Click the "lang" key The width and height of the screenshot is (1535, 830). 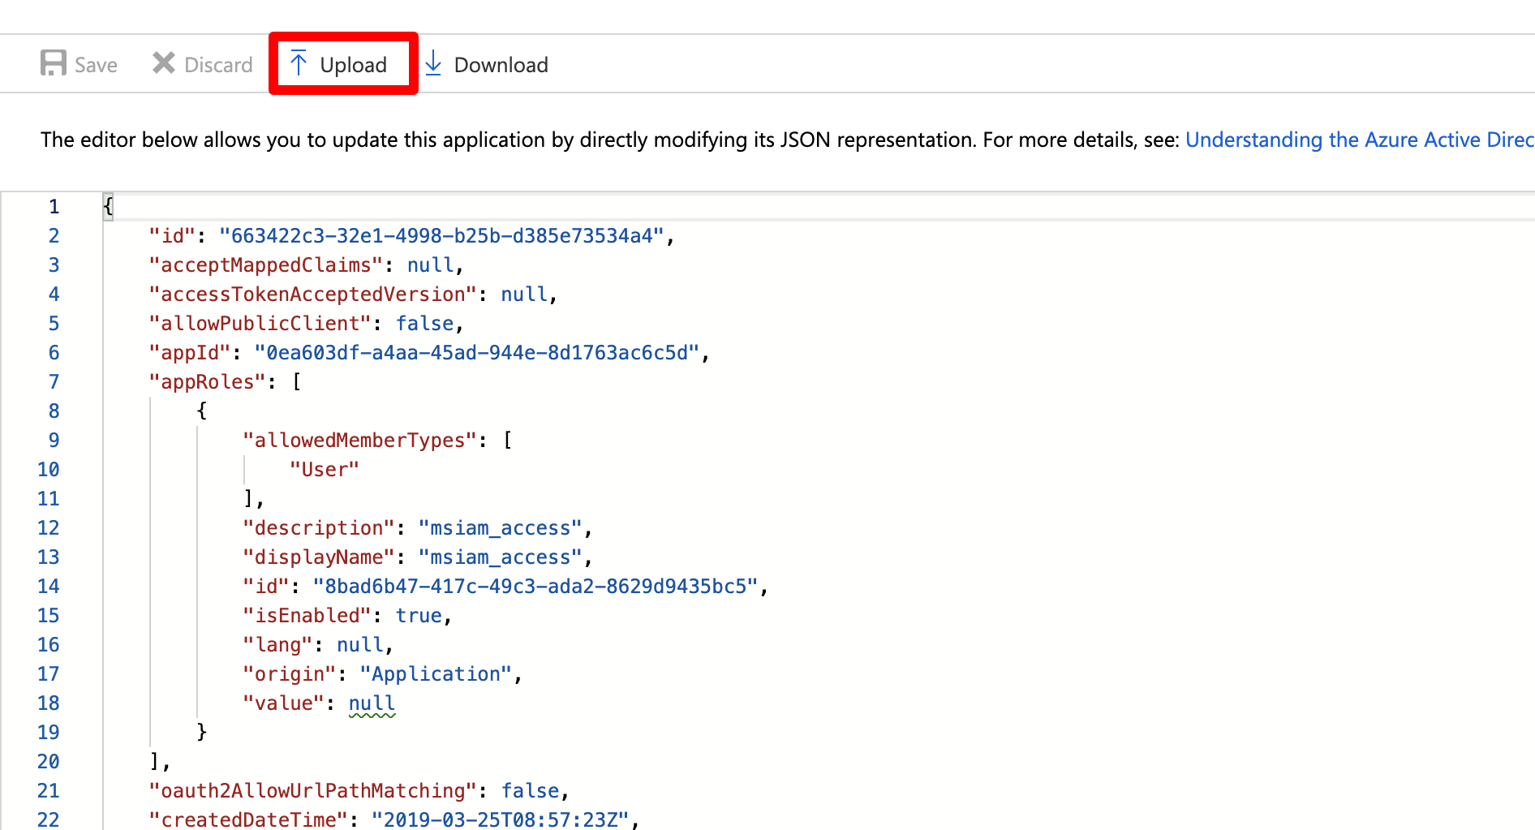[277, 645]
